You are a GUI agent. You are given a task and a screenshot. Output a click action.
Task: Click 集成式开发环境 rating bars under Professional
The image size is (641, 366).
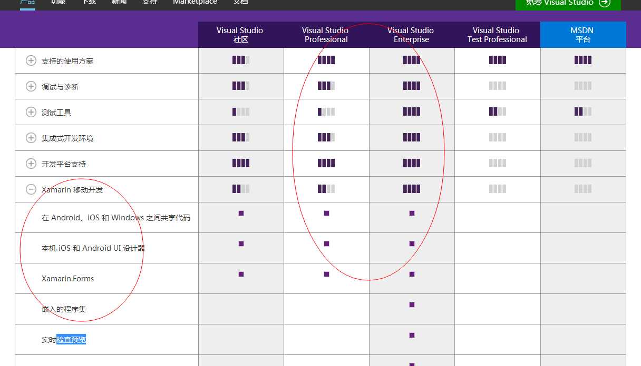(326, 137)
